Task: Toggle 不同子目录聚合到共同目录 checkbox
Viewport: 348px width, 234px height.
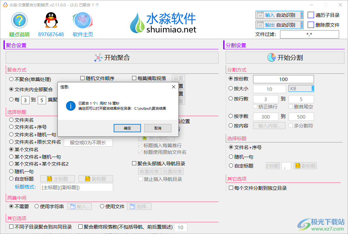Action: tap(11, 227)
